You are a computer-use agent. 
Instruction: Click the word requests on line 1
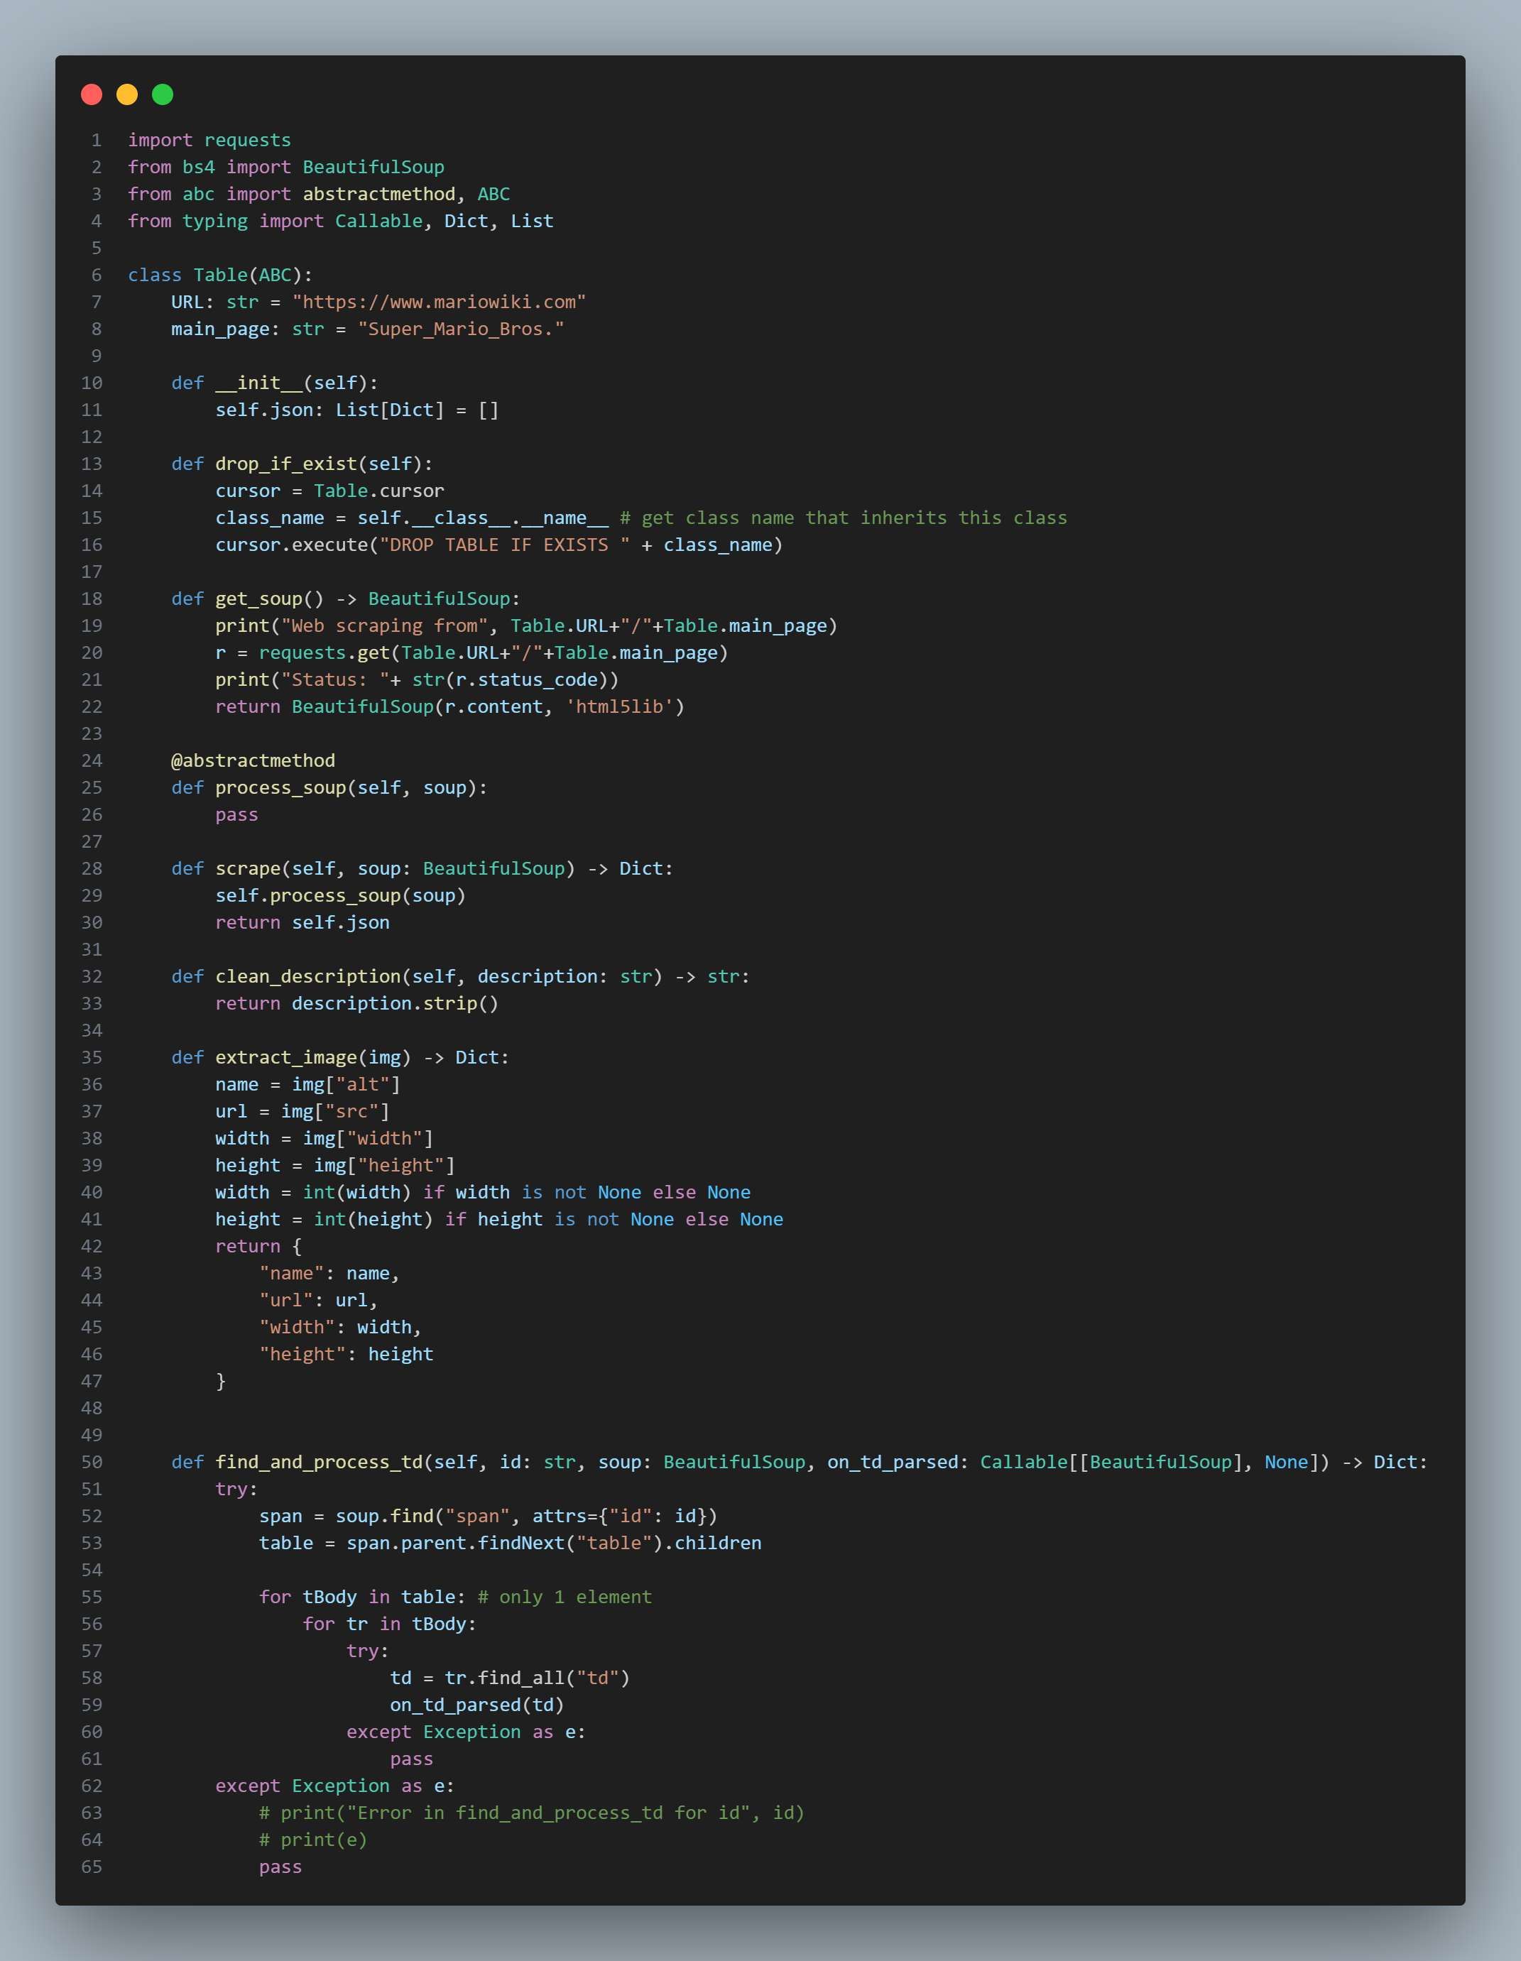coord(247,140)
